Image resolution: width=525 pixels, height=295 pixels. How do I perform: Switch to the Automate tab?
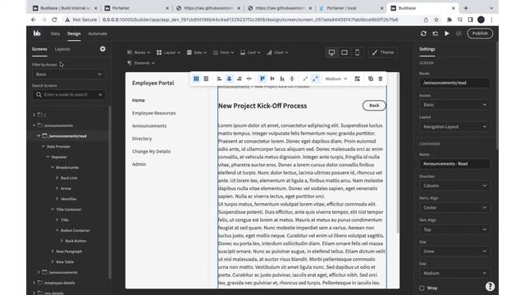pos(98,34)
